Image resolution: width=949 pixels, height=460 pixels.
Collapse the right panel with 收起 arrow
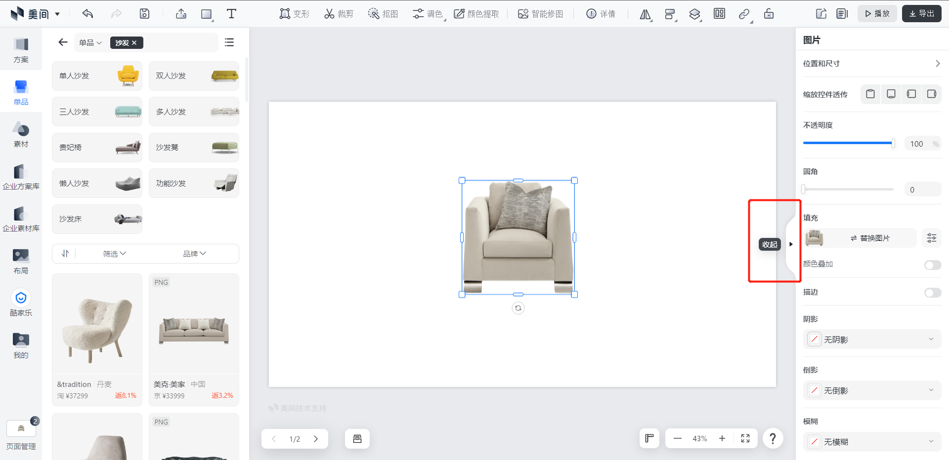[x=791, y=244]
